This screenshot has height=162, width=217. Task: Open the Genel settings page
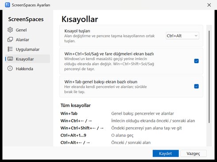click(x=28, y=30)
